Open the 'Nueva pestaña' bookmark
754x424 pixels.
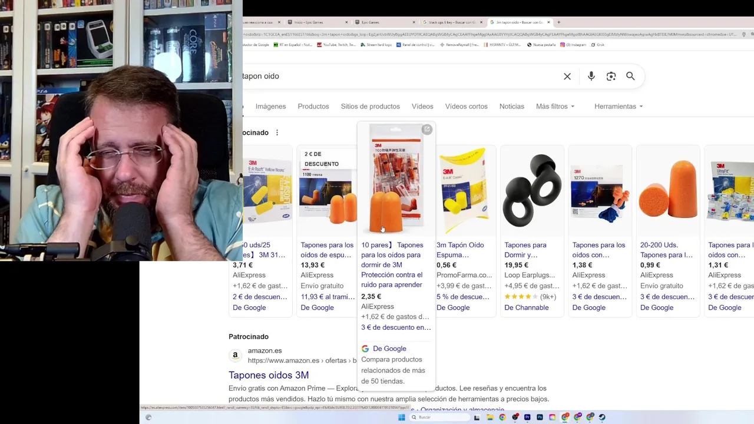[541, 45]
